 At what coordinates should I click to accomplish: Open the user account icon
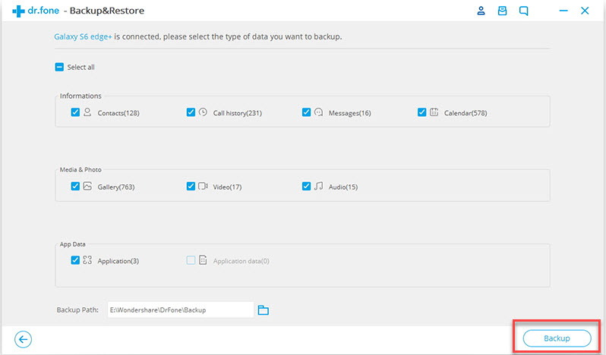click(x=481, y=11)
